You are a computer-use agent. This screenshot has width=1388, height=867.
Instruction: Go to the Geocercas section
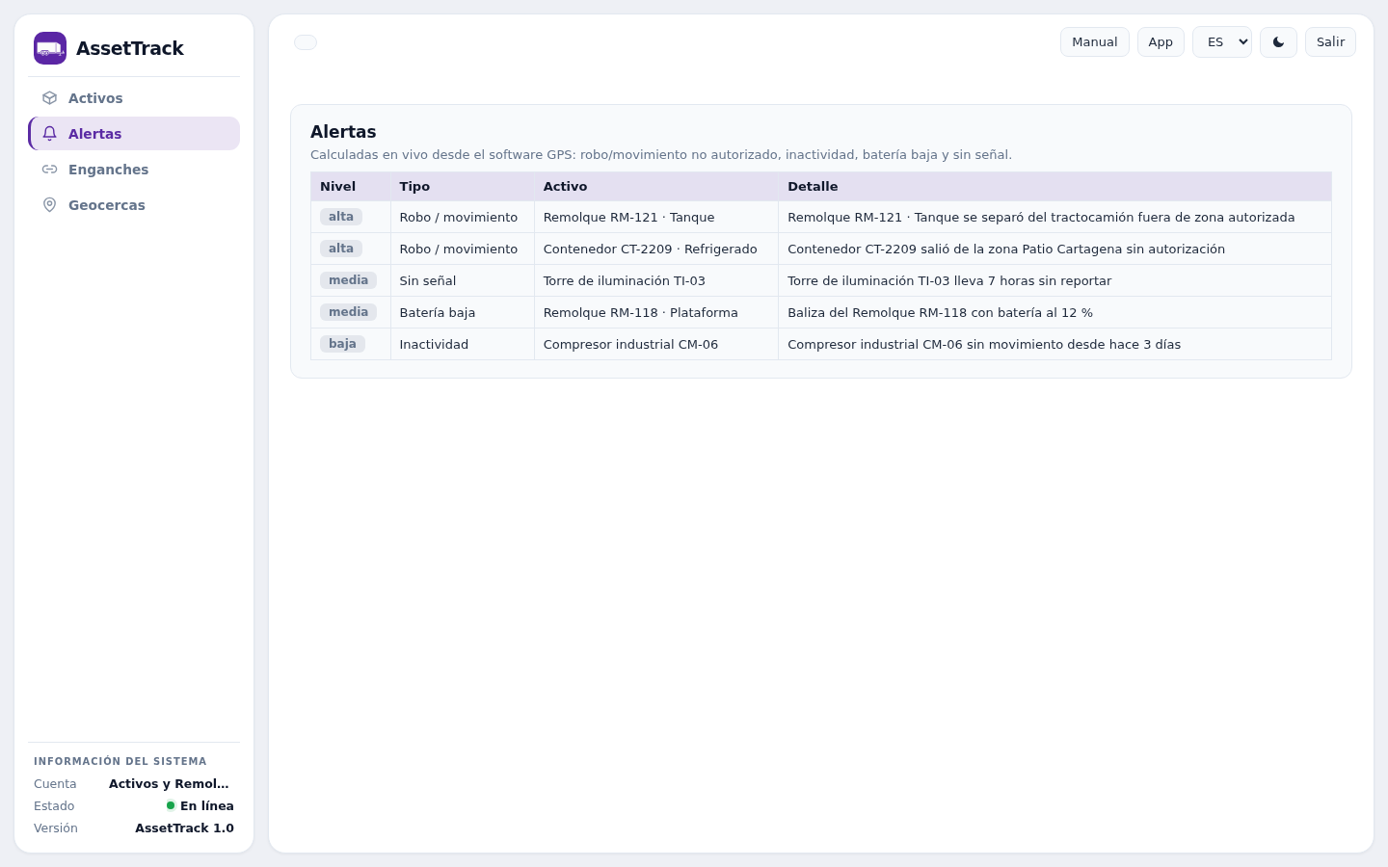pyautogui.click(x=134, y=205)
